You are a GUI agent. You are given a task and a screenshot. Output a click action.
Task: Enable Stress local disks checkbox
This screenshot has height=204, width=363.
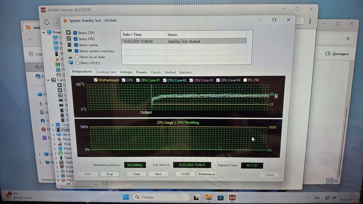point(77,57)
